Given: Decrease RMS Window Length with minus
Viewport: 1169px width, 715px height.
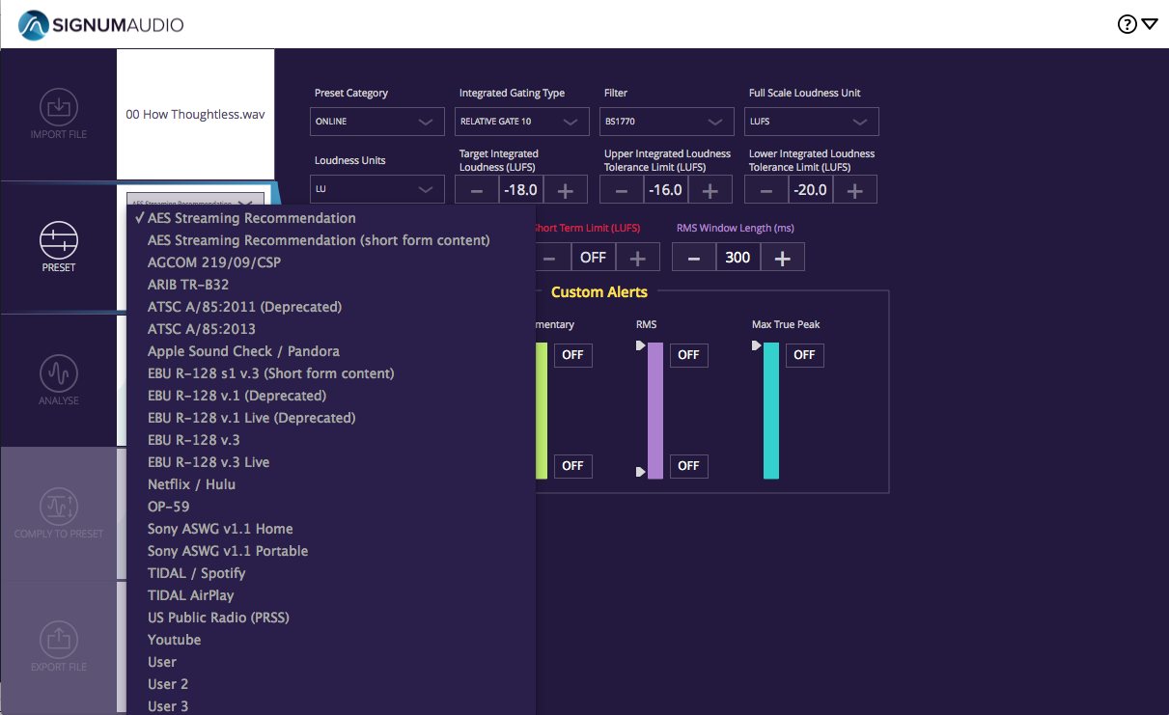Looking at the screenshot, I should coord(694,258).
